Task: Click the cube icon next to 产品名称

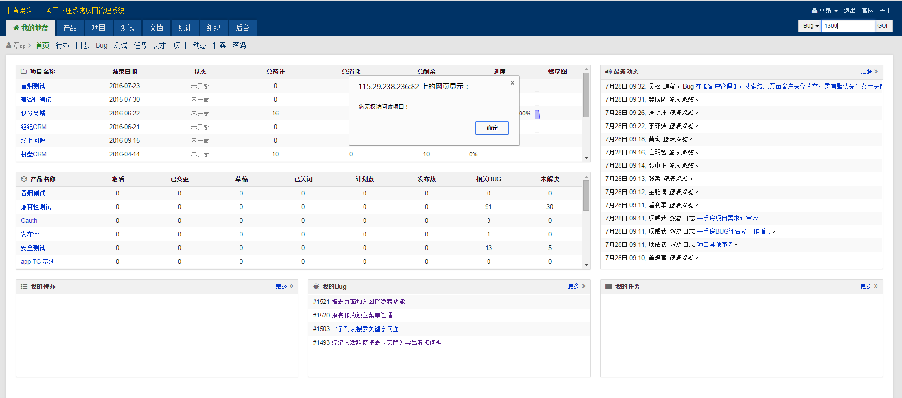Action: pyautogui.click(x=24, y=179)
